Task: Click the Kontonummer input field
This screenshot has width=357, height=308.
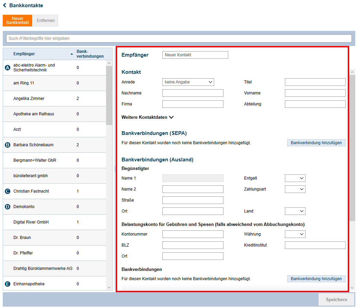Action: coord(193,234)
